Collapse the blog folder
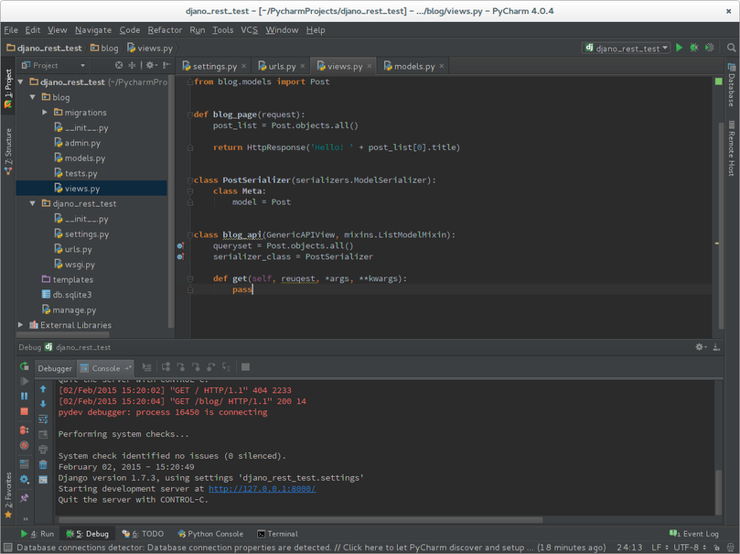The height and width of the screenshot is (554, 740). [x=33, y=97]
